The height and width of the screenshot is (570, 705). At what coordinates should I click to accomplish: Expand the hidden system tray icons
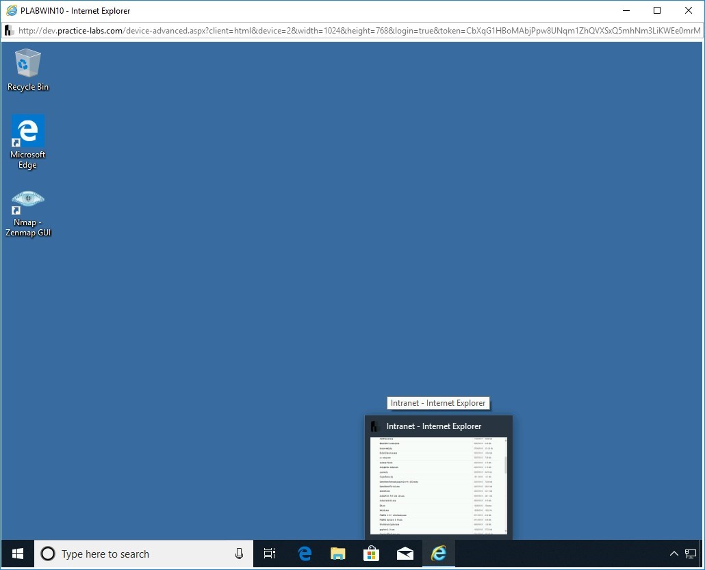[674, 554]
